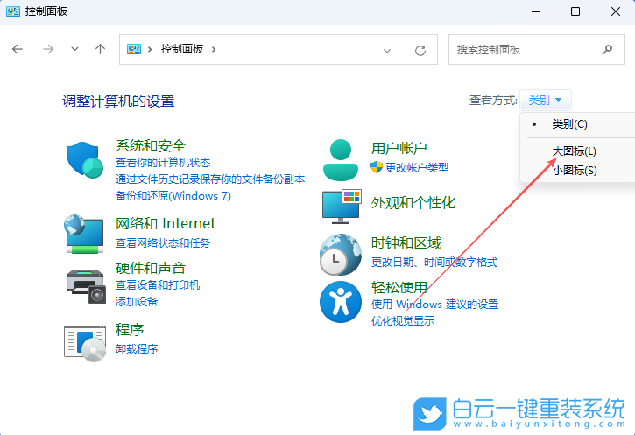Open 备份和还原(Windows 7) link
The width and height of the screenshot is (635, 435).
pyautogui.click(x=173, y=196)
